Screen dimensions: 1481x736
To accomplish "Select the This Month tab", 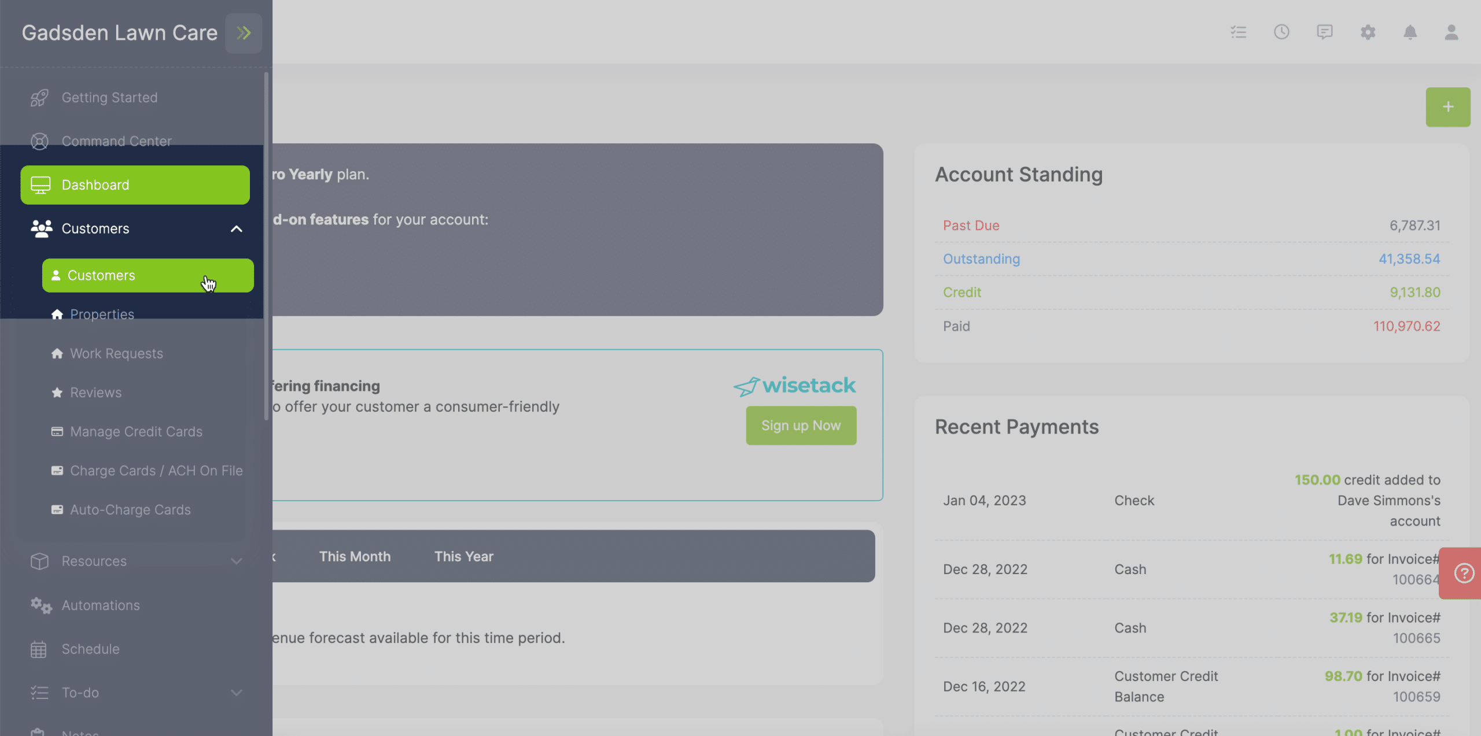I will pyautogui.click(x=355, y=557).
